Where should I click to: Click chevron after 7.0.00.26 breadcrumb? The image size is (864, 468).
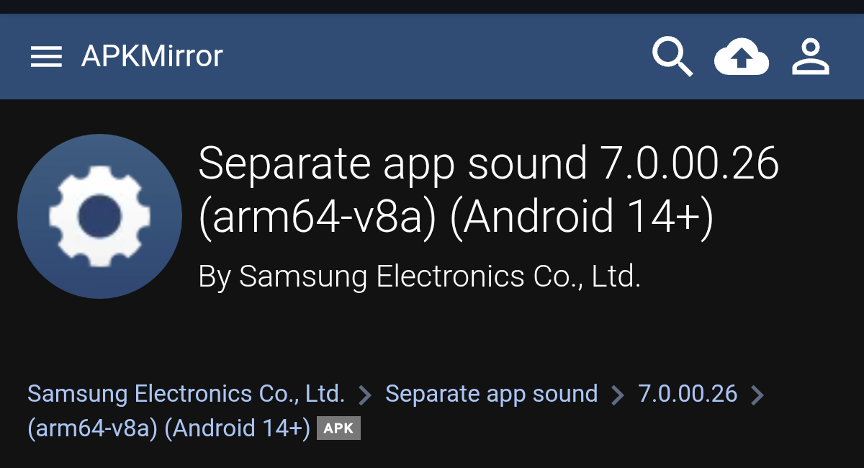tap(757, 395)
